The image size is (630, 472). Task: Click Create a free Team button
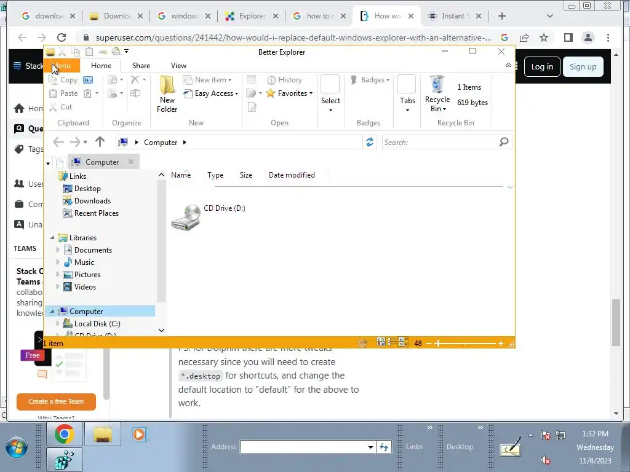56,401
